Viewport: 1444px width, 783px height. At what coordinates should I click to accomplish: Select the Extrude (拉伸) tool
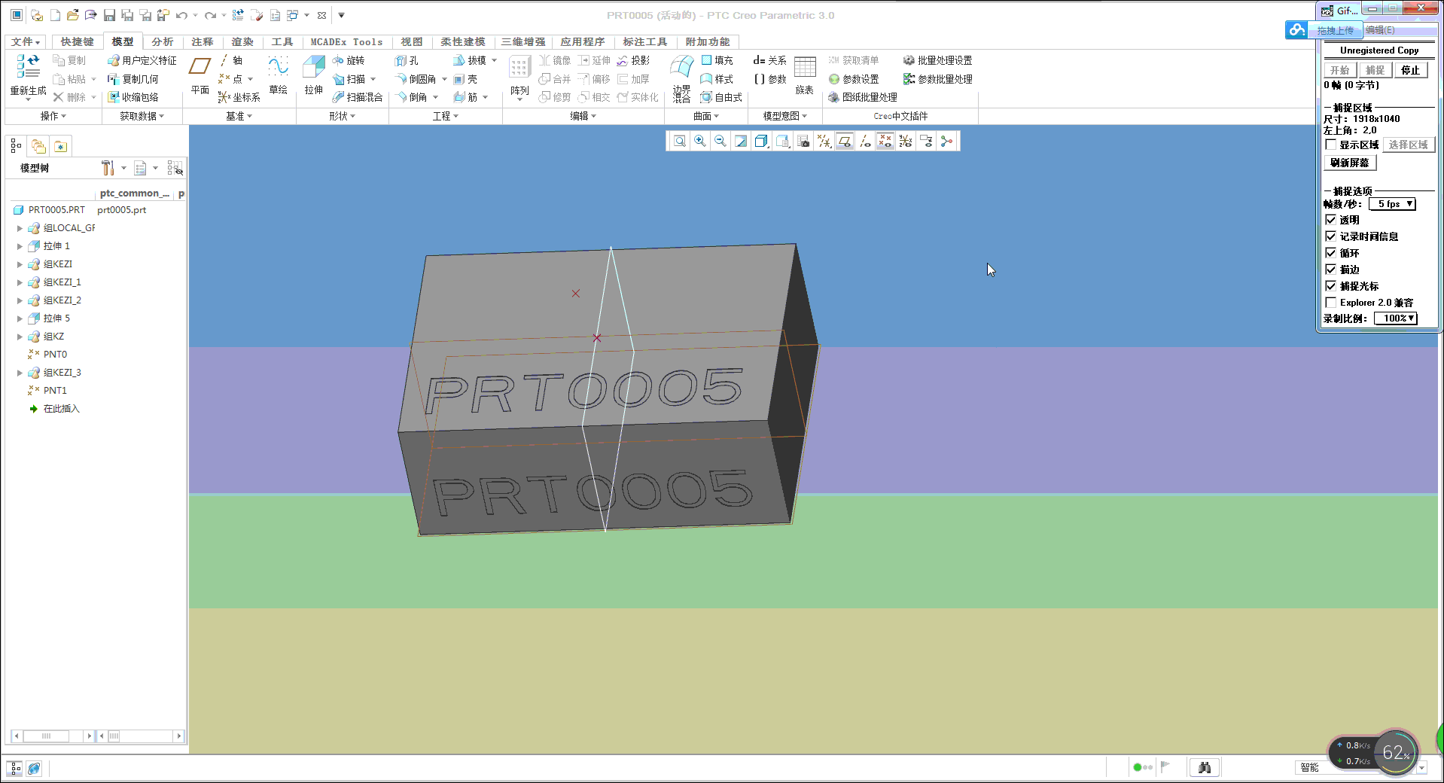313,75
